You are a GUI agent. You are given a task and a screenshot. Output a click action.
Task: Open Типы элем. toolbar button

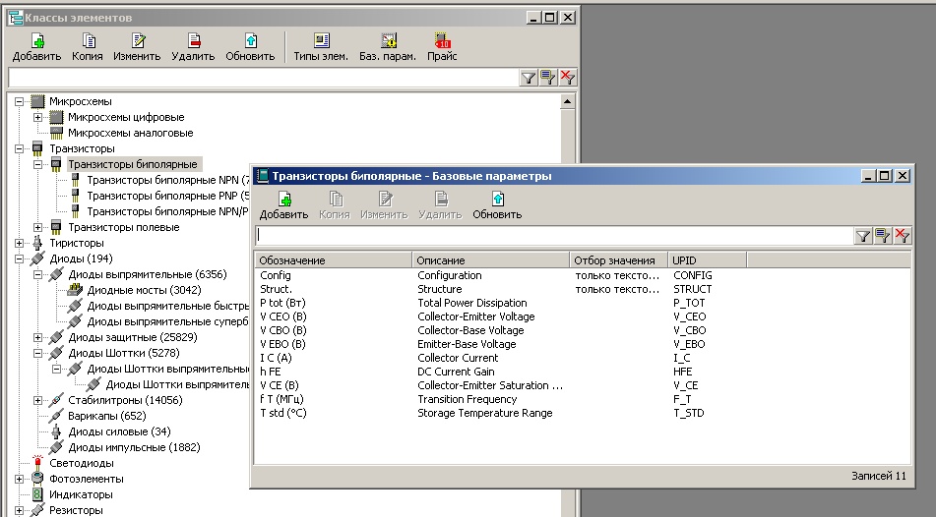[321, 47]
